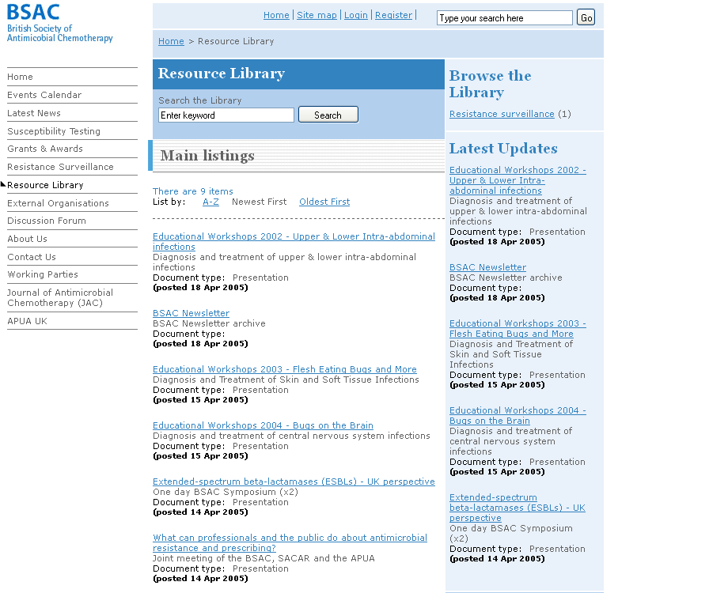The width and height of the screenshot is (728, 593).
Task: Click the library Search button
Action: pos(328,115)
